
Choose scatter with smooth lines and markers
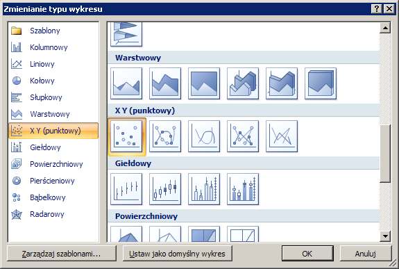pos(165,136)
